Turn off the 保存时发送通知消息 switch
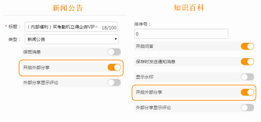The height and width of the screenshot is (122, 261). coord(247,62)
